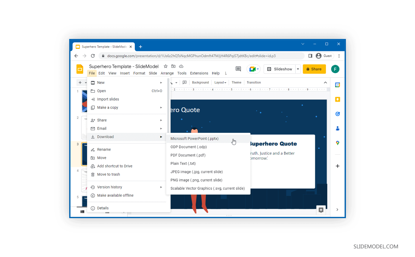Switch to filmstrip view icon
Image resolution: width=415 pixels, height=257 pixels.
pos(82,212)
